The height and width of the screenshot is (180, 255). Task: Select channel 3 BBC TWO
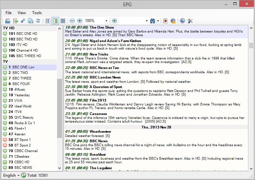(x=20, y=73)
